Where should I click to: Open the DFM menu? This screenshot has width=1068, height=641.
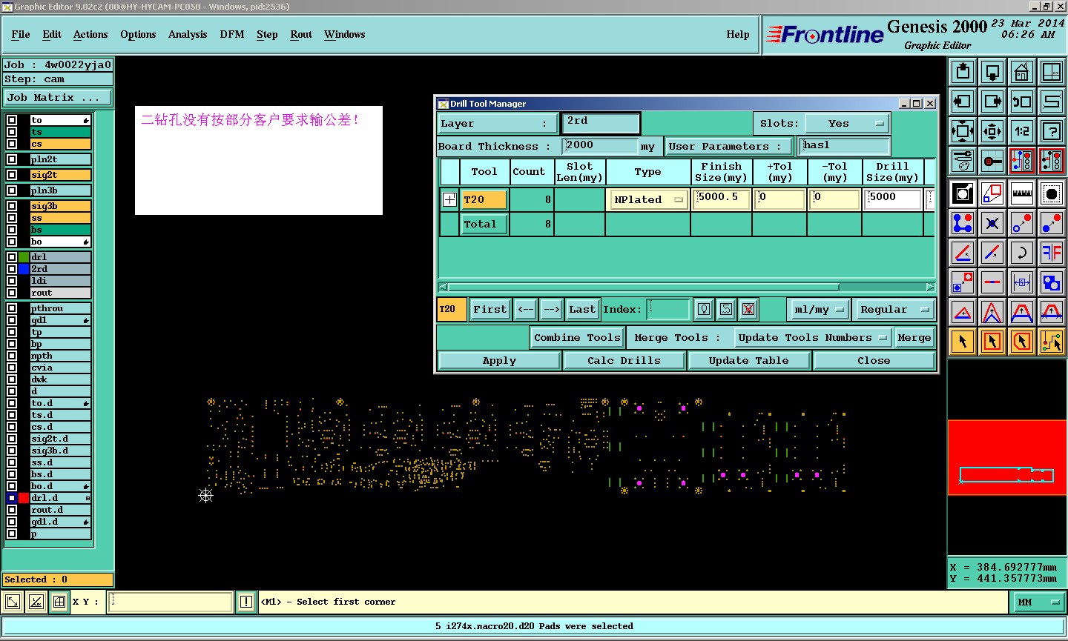(232, 34)
